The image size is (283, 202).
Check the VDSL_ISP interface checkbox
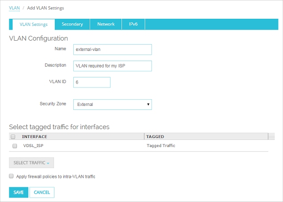coord(15,146)
